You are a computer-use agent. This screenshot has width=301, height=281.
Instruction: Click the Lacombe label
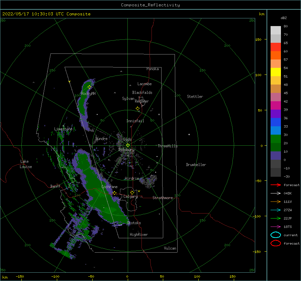click(x=144, y=84)
